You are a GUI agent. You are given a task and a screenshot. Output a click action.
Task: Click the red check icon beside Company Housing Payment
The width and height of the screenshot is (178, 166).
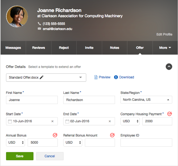click(x=169, y=114)
